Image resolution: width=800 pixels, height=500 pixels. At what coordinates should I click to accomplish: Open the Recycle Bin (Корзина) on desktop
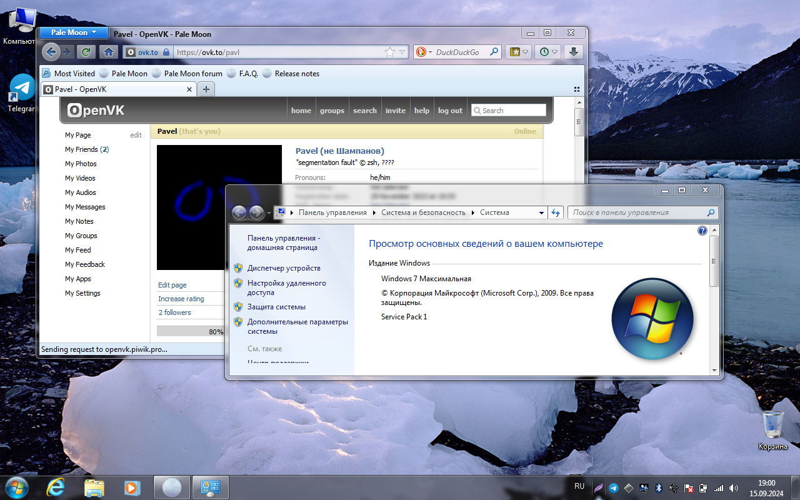[x=773, y=425]
